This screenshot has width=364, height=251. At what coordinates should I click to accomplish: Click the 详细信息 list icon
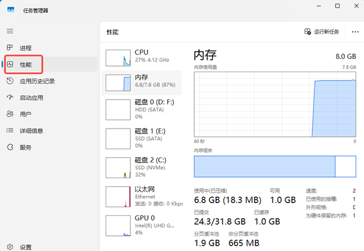coord(10,130)
